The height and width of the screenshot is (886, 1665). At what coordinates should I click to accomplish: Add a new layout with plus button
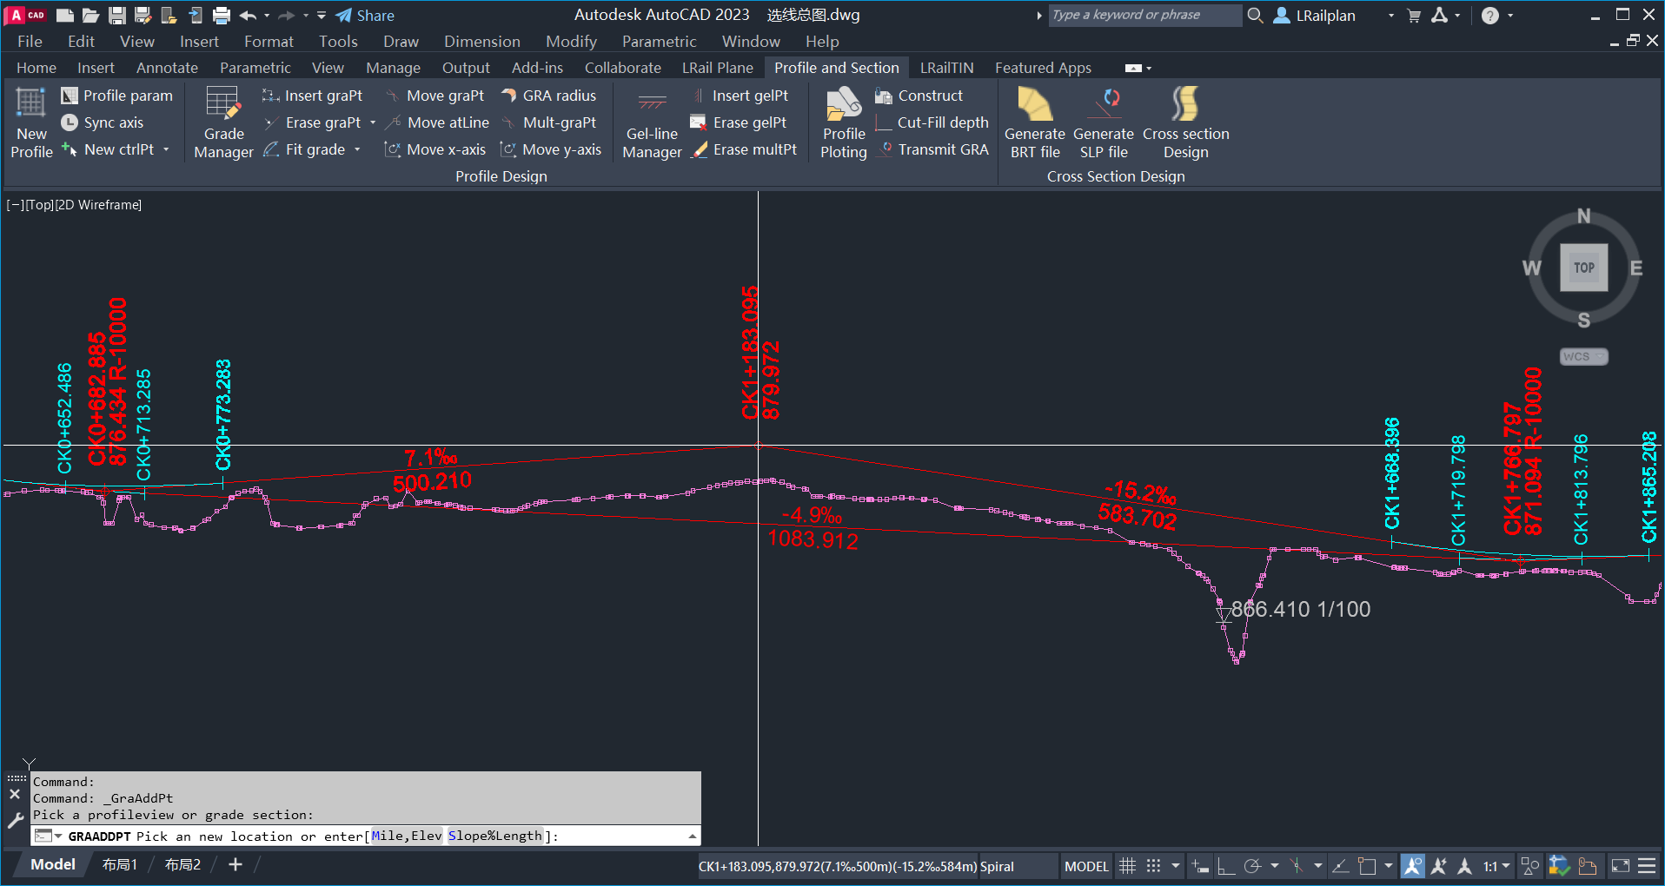tap(235, 864)
